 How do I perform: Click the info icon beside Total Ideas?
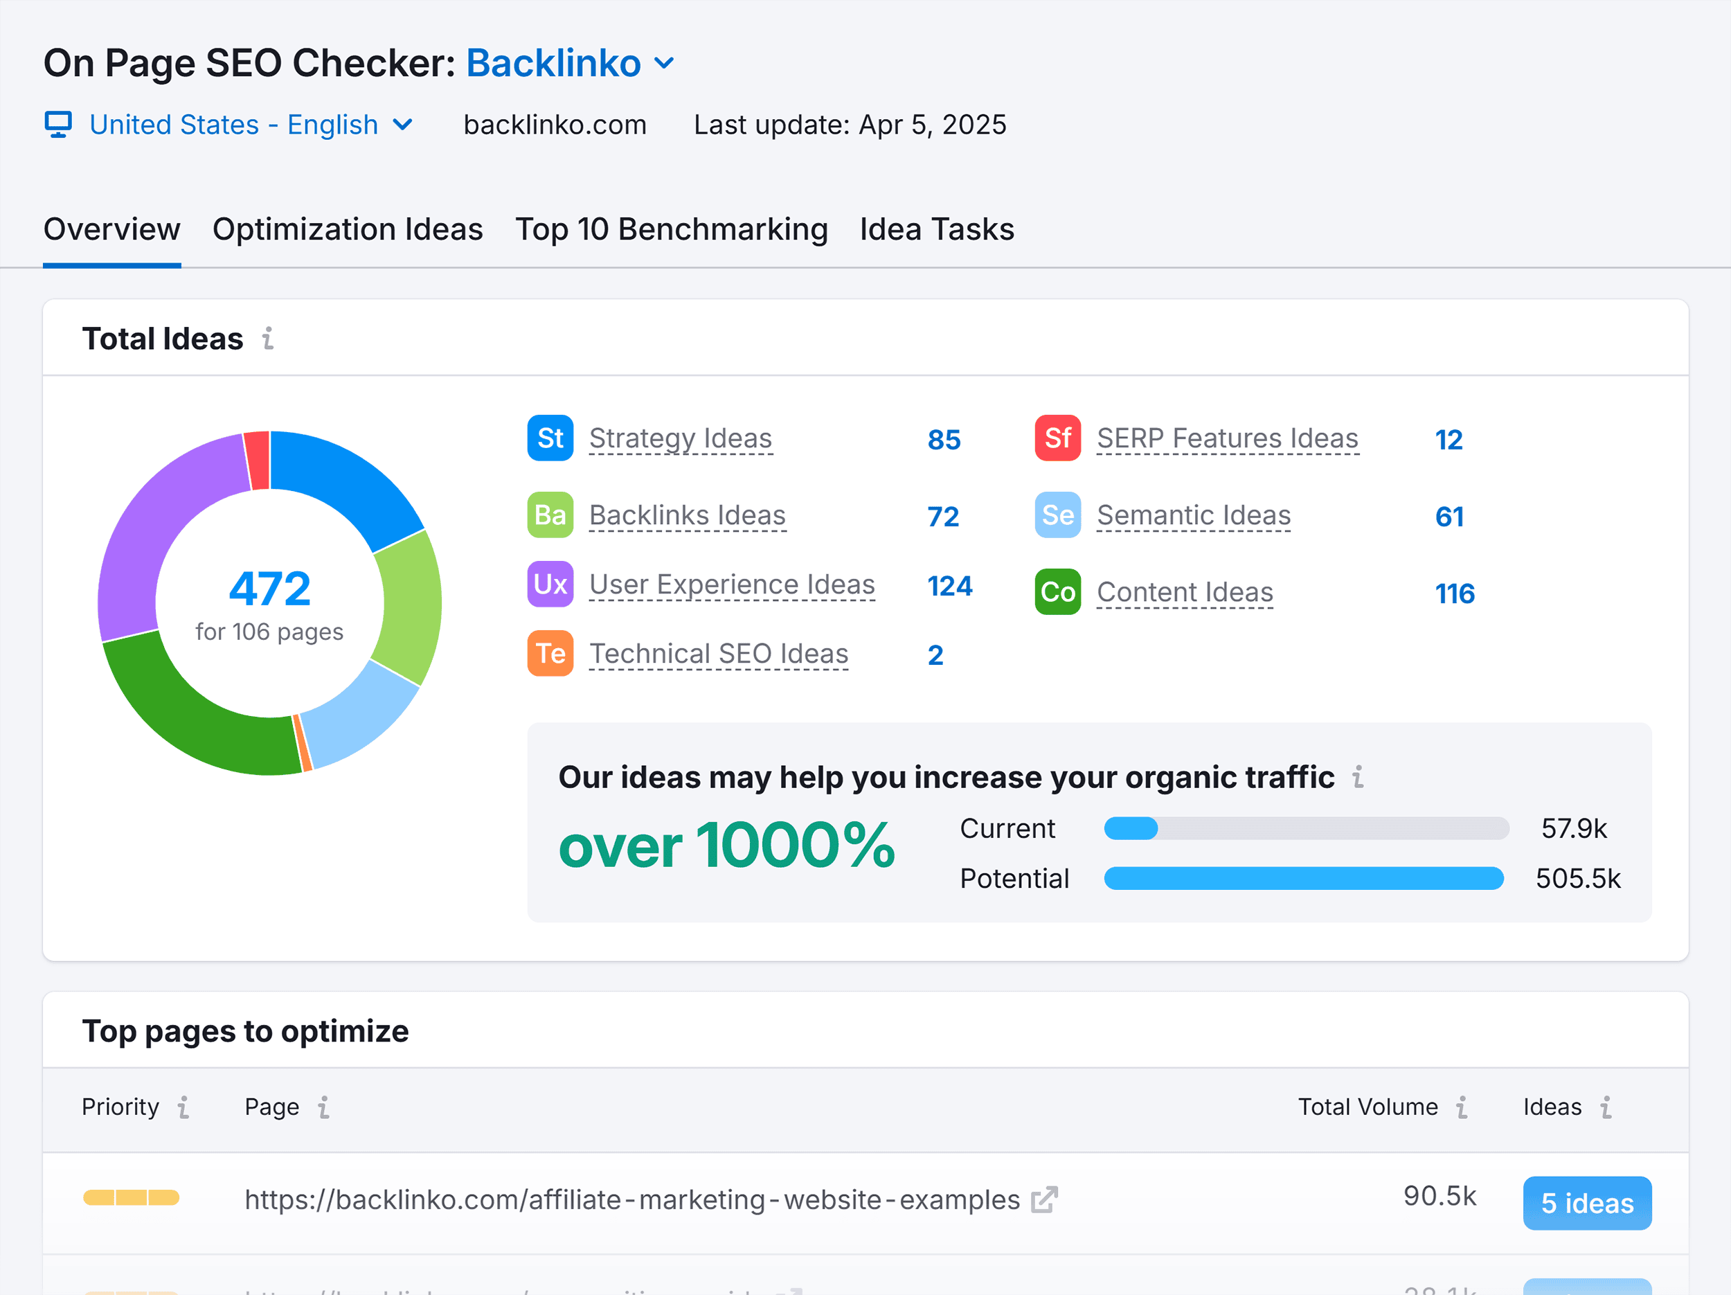268,338
